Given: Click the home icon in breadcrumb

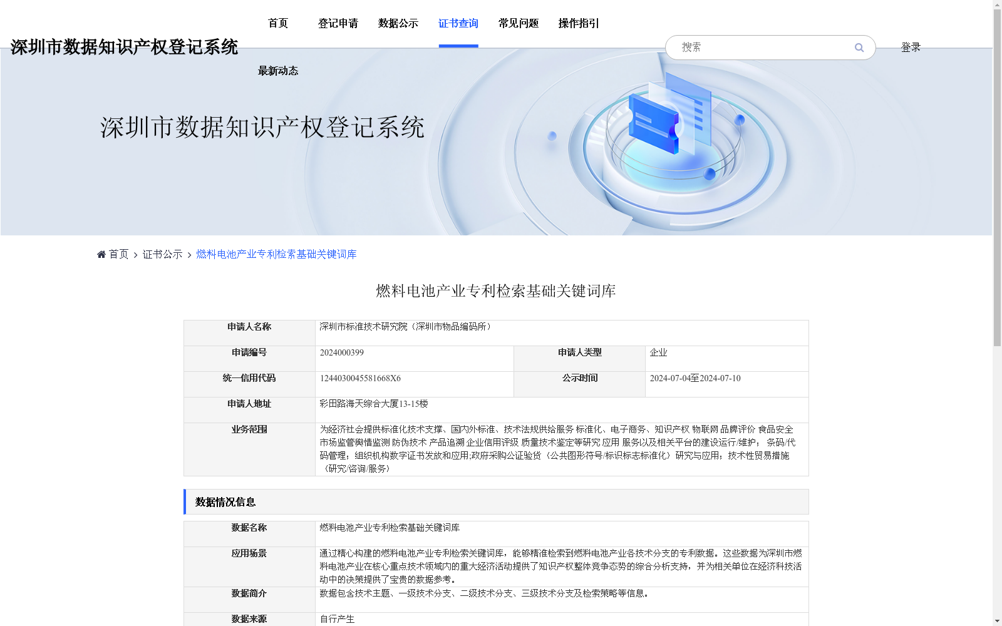Looking at the screenshot, I should point(101,254).
